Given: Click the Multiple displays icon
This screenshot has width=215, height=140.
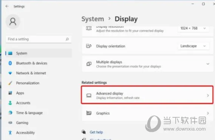Looking at the screenshot, I should tap(89, 64).
